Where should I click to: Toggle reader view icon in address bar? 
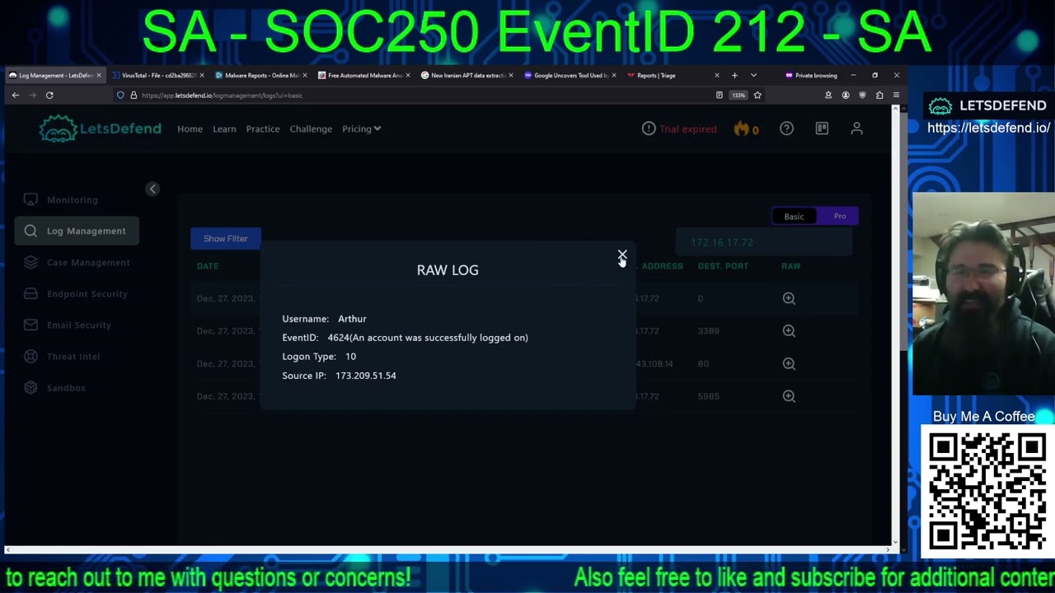(719, 96)
